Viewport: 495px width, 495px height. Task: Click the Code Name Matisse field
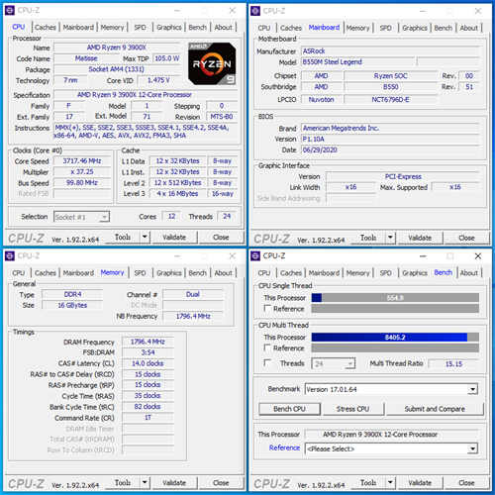click(x=86, y=58)
